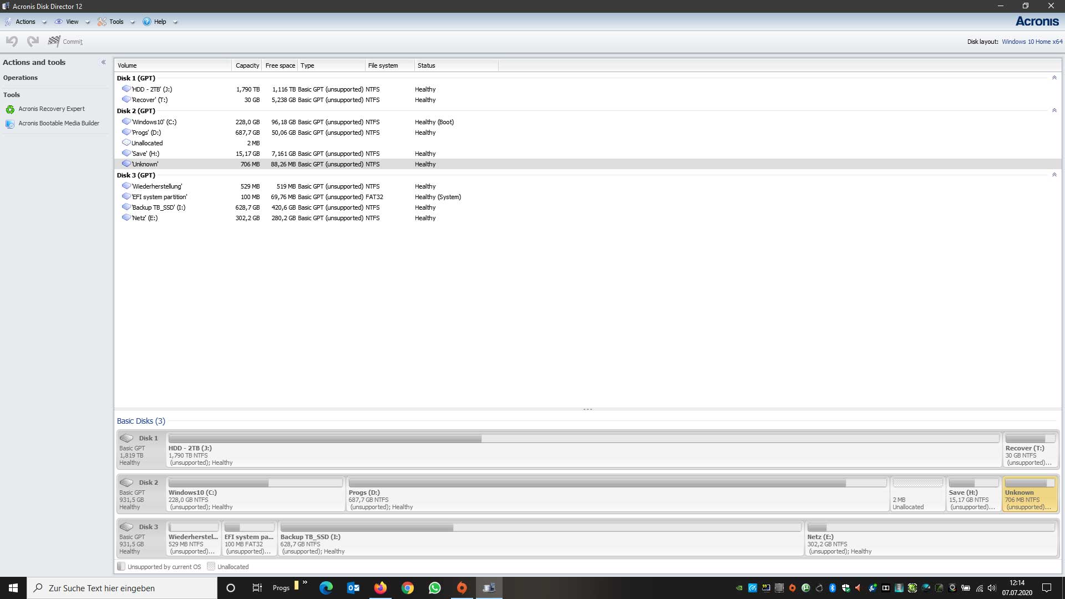
Task: Select 'Unknown' row in volume list
Action: 588,164
